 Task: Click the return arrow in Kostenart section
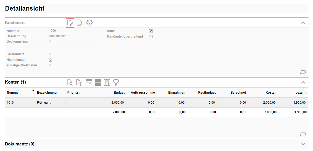pos(303,72)
